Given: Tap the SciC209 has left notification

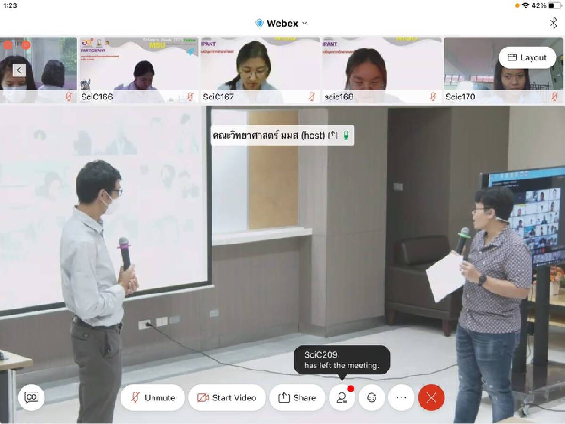Looking at the screenshot, I should click(342, 360).
